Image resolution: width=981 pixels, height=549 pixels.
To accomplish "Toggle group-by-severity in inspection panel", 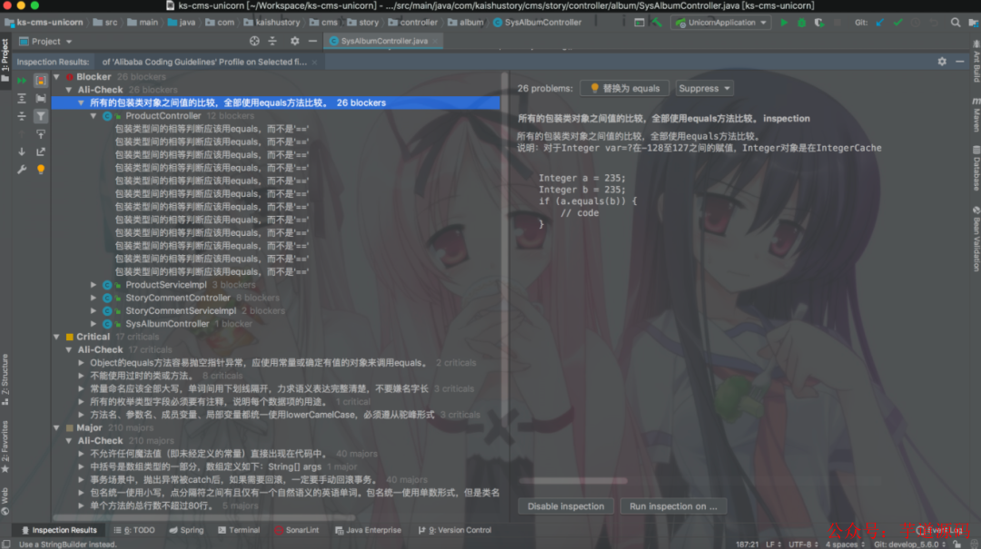I will pyautogui.click(x=40, y=81).
